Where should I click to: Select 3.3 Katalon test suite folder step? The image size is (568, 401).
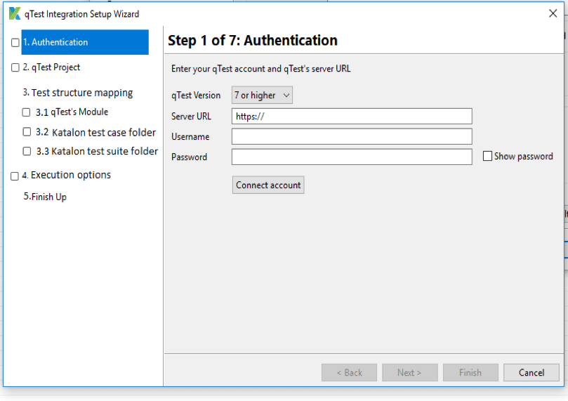tap(97, 151)
